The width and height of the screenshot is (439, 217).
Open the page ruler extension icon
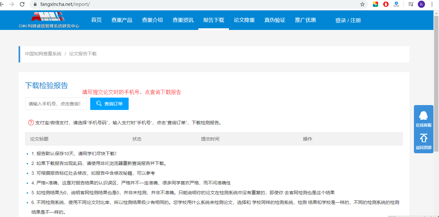click(x=396, y=5)
